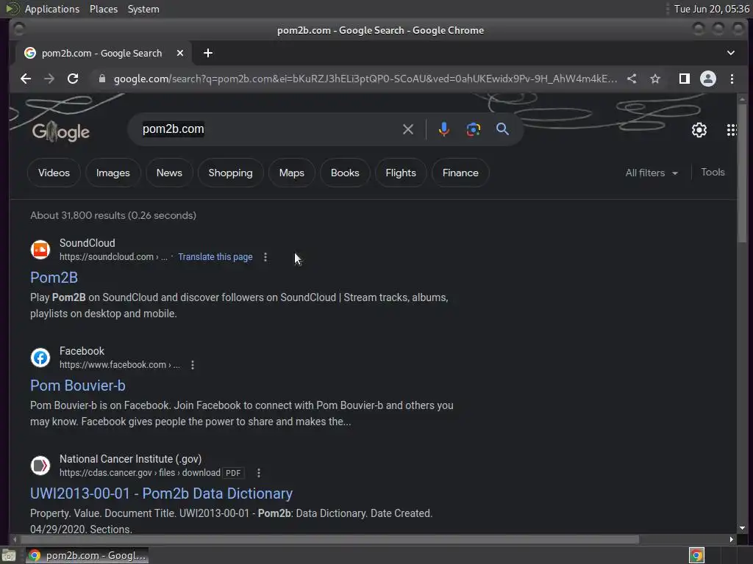This screenshot has height=564, width=753.
Task: Click Translate this page link
Action: coord(215,256)
